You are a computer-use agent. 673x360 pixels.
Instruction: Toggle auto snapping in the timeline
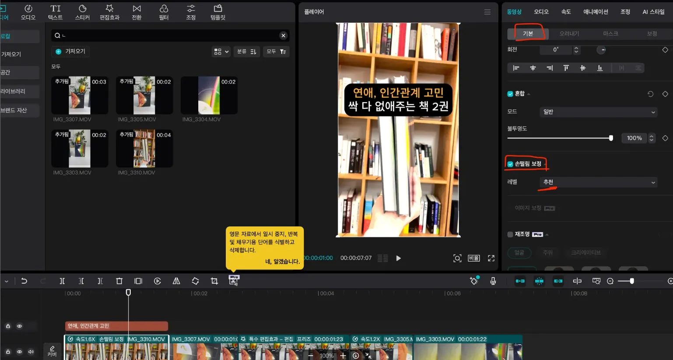click(539, 281)
